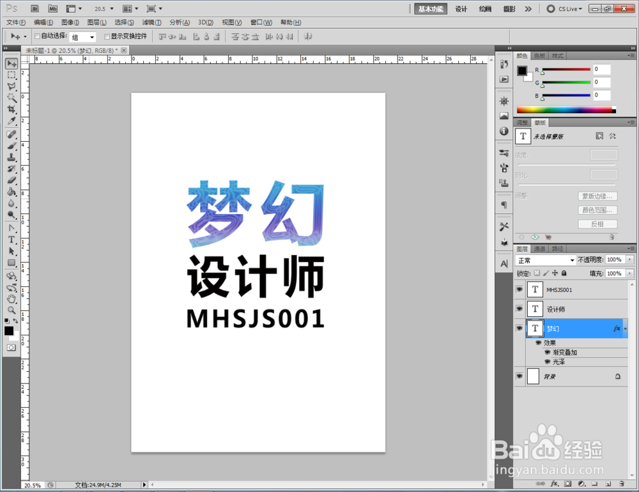
Task: Select the Polygonal Lasso tool
Action: (12, 86)
